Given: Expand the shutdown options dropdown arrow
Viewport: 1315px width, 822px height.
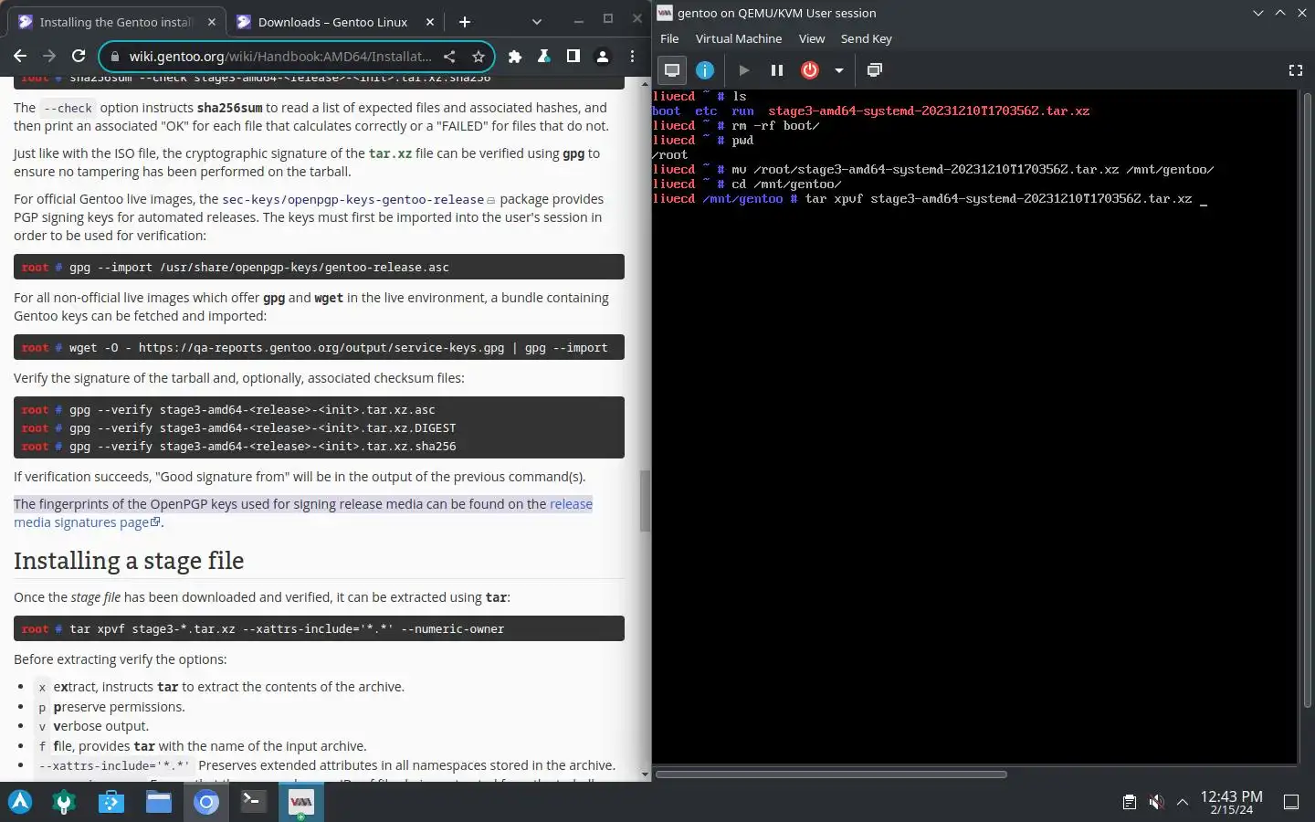Looking at the screenshot, I should 838,70.
